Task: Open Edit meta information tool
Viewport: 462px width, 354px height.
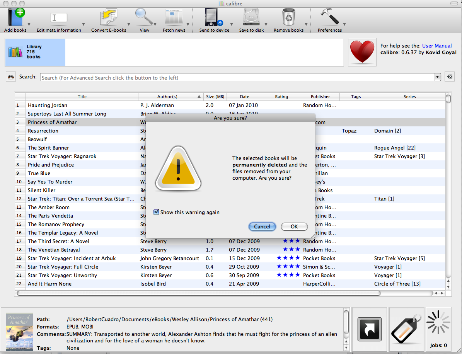Action: click(59, 18)
